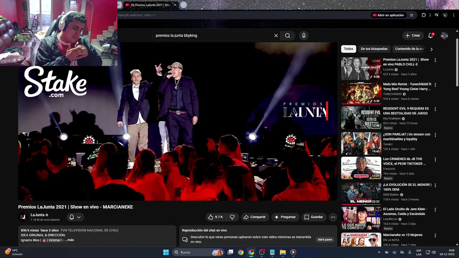Open the browser profile avatar
The height and width of the screenshot is (258, 459).
tap(445, 15)
